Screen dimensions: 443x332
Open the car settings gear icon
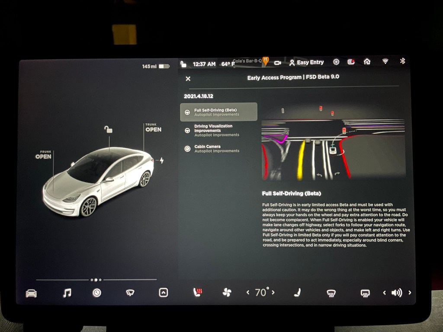click(336, 62)
